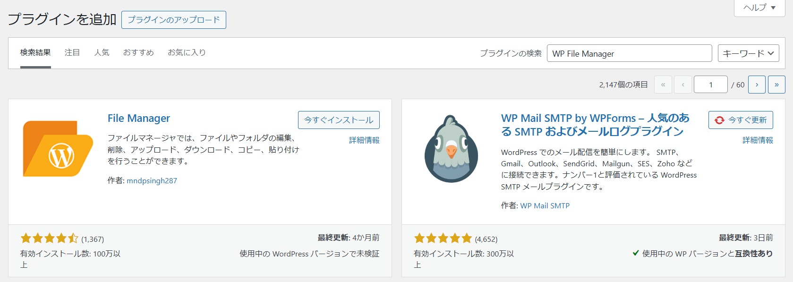793x282 pixels.
Task: Jump to the last page with » arrow
Action: point(777,84)
